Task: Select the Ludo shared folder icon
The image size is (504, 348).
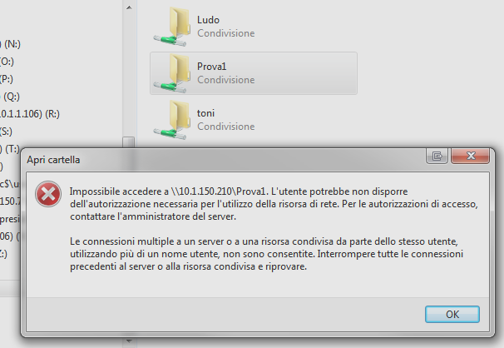Action: coord(171,27)
